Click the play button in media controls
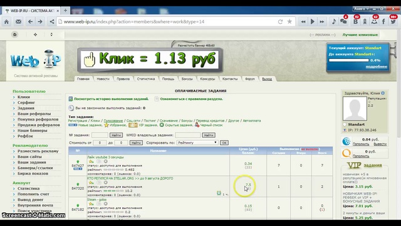 pyautogui.click(x=313, y=21)
